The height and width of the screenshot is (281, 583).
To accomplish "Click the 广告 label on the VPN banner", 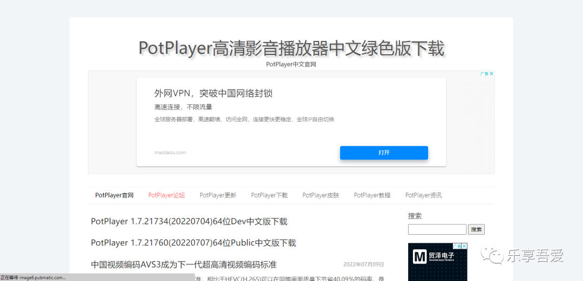I will coord(484,74).
